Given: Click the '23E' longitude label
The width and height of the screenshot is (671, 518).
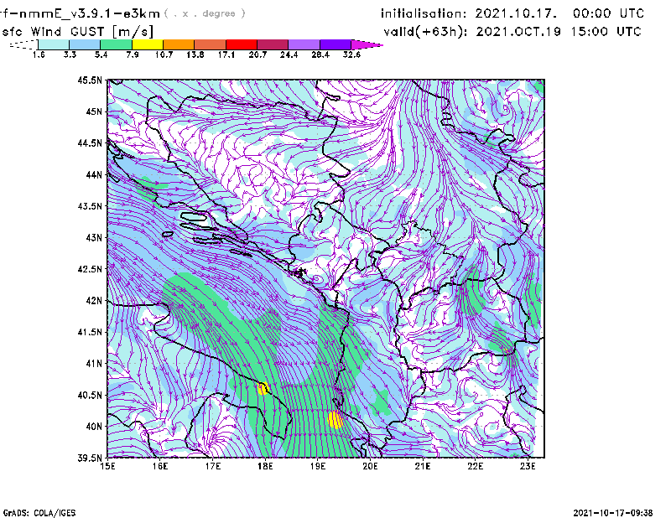Looking at the screenshot, I should [528, 466].
